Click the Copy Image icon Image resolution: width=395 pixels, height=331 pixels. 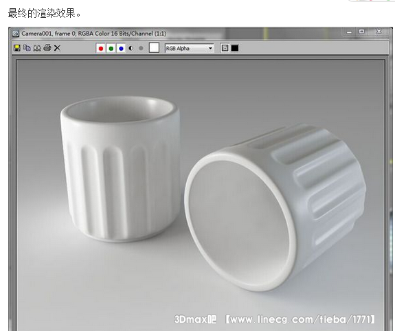click(x=27, y=48)
